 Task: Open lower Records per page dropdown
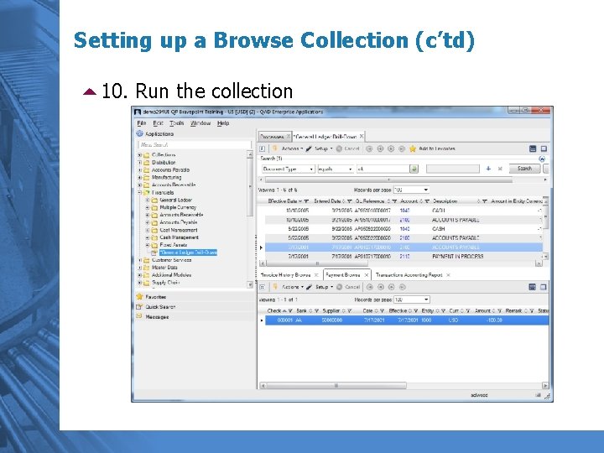pos(426,299)
